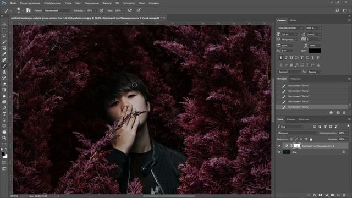Open the anti-aliasing dropdown in Character panel
This screenshot has height=198, width=352.
(315, 72)
